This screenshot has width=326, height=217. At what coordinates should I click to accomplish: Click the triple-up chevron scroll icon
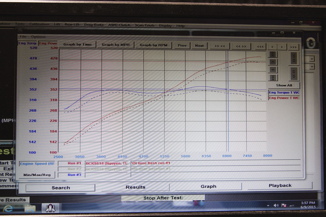click(x=273, y=54)
